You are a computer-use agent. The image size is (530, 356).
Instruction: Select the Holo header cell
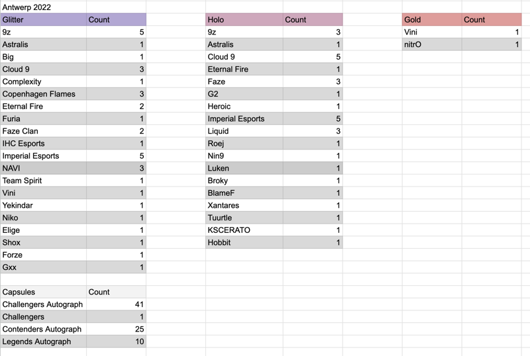tap(244, 20)
